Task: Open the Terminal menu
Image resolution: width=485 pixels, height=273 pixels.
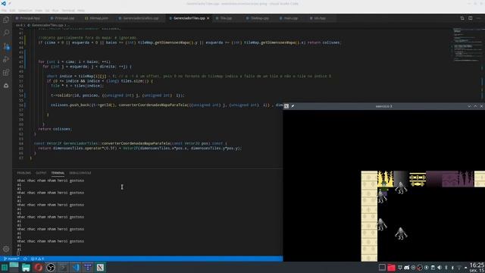Action: pyautogui.click(x=68, y=11)
